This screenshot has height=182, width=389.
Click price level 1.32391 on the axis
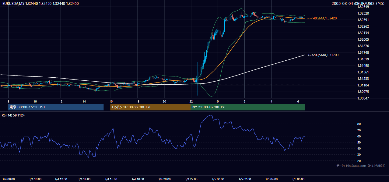[363, 20]
